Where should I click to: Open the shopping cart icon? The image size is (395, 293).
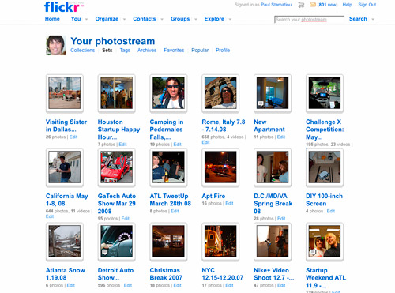(x=301, y=5)
